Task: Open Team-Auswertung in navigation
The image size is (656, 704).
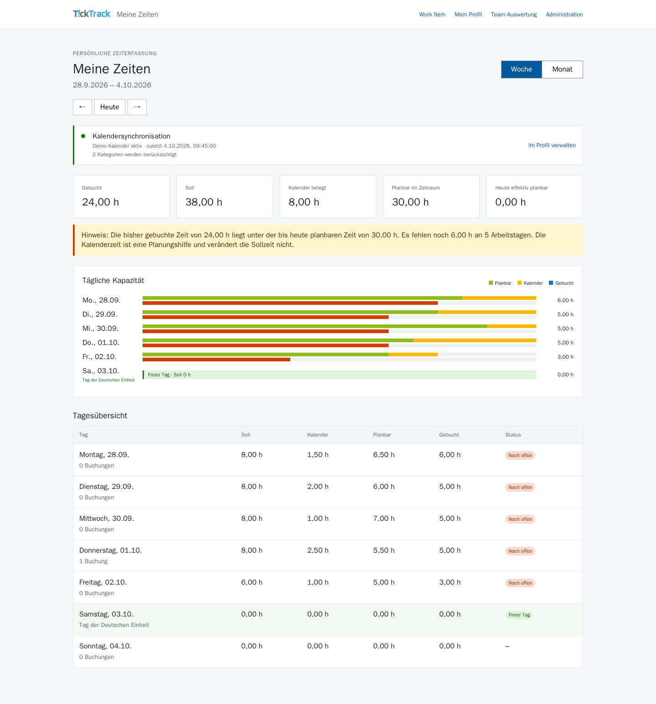Action: point(514,15)
